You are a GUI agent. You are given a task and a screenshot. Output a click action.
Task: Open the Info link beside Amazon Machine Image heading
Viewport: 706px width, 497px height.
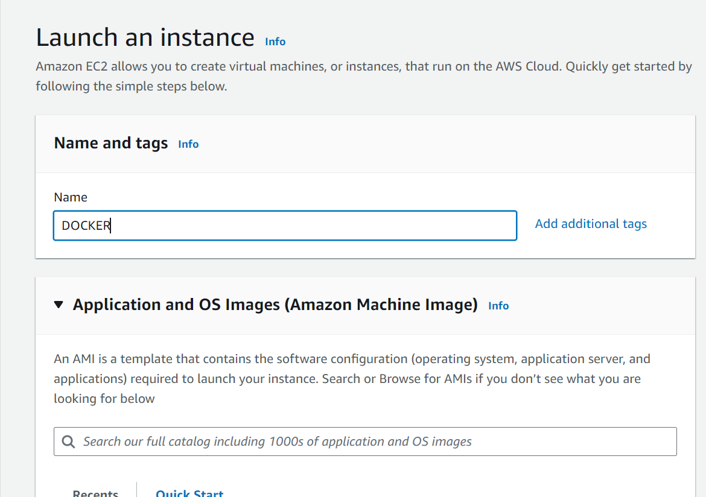click(498, 306)
